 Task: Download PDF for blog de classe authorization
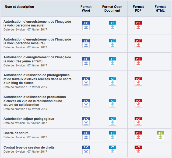coord(138,81)
